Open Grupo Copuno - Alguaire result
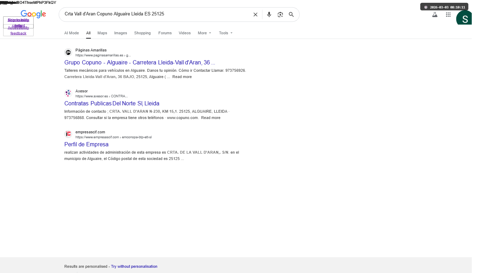Screen dimensions: 478x273 (140, 63)
